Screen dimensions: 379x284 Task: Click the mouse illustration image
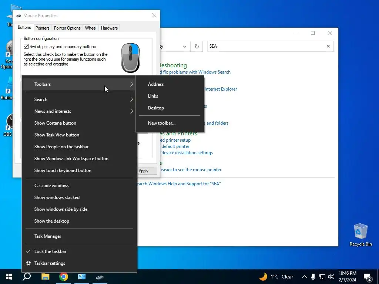131,58
